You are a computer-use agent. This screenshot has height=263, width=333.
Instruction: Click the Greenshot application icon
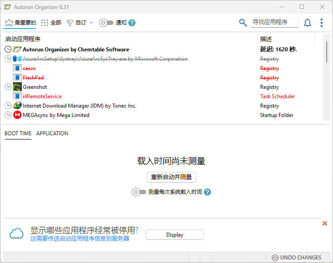[x=17, y=87]
